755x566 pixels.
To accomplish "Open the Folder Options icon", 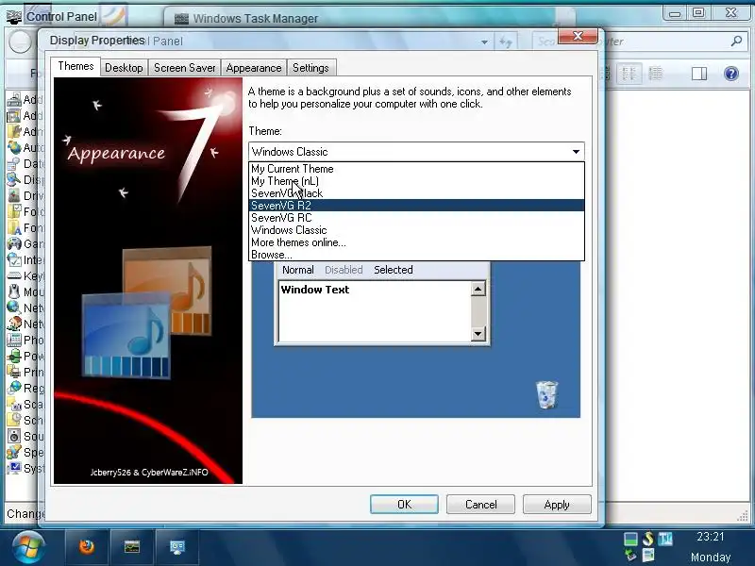I will (14, 211).
